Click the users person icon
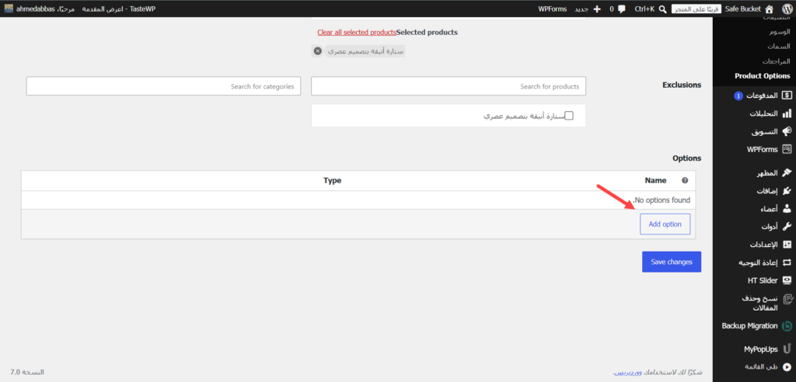The image size is (796, 382). click(x=787, y=209)
